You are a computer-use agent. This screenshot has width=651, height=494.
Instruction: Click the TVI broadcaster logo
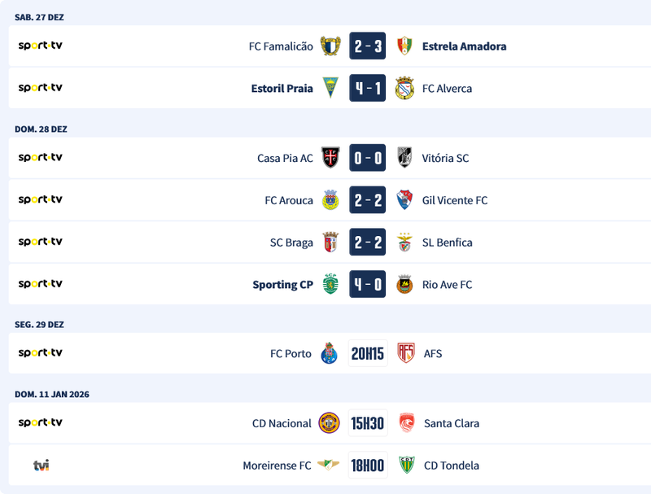click(x=41, y=466)
